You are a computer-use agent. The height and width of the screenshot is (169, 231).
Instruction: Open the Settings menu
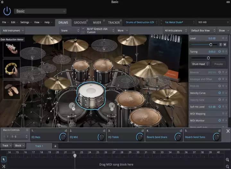pos(26,22)
